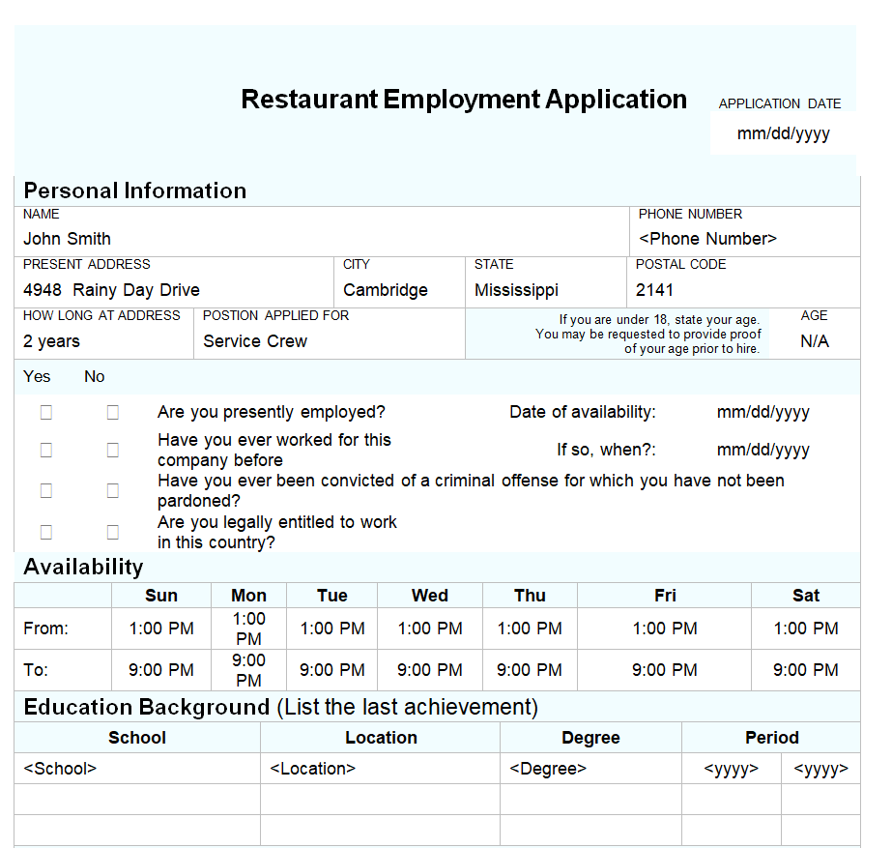892x848 pixels.
Task: Edit the present address 4948 Rainy Day Drive
Action: pyautogui.click(x=111, y=290)
